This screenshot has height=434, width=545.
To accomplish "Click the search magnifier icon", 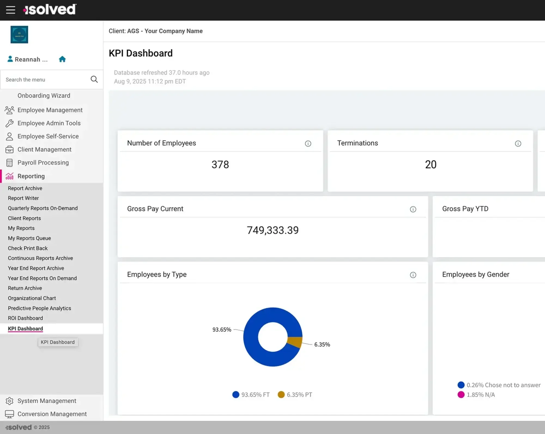I will point(94,79).
